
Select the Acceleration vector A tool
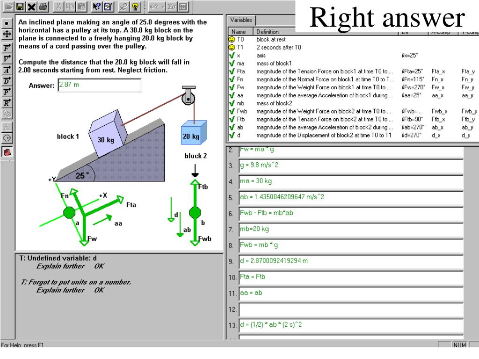[7, 70]
